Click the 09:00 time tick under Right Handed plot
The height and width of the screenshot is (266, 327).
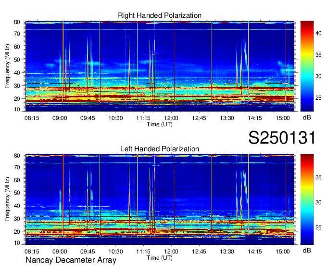[x=60, y=118]
